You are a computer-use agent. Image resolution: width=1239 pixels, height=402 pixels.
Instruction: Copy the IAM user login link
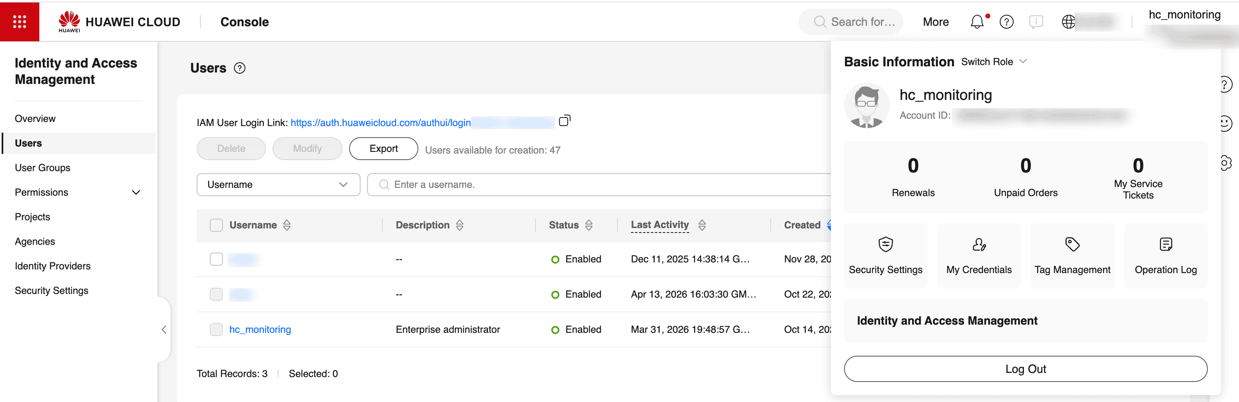(564, 120)
